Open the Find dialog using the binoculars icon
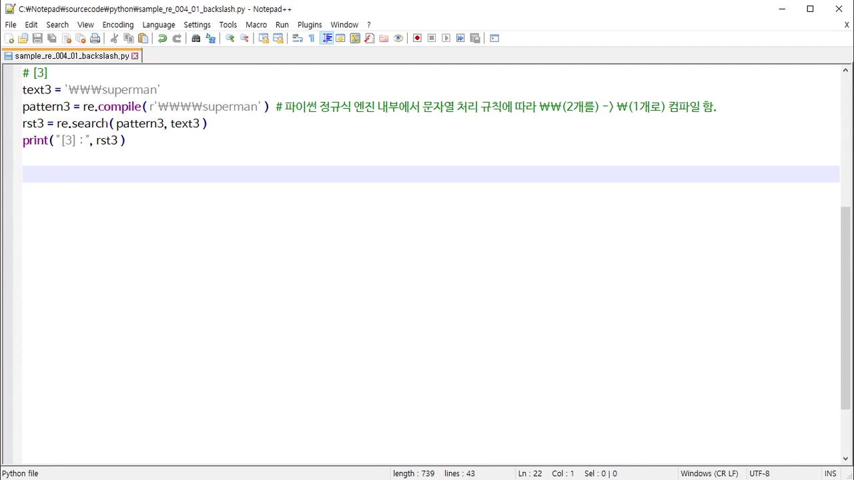 point(195,38)
